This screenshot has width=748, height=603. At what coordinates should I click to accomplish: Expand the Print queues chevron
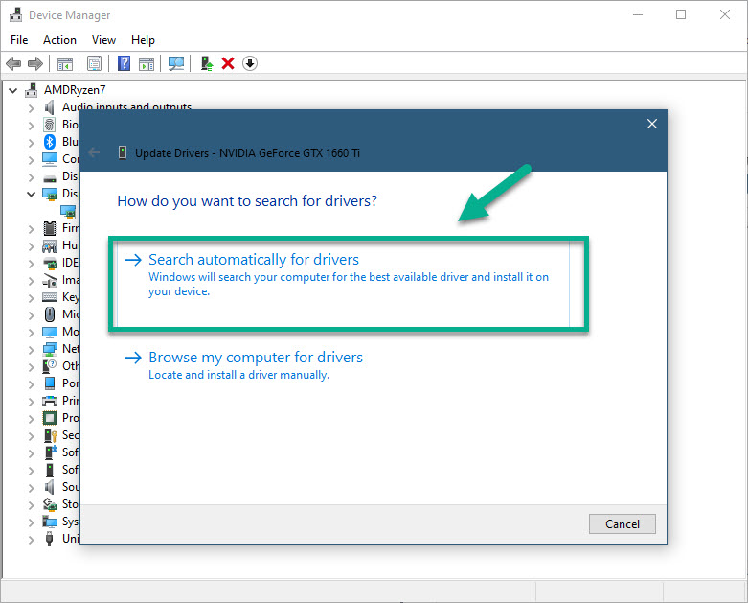point(32,402)
